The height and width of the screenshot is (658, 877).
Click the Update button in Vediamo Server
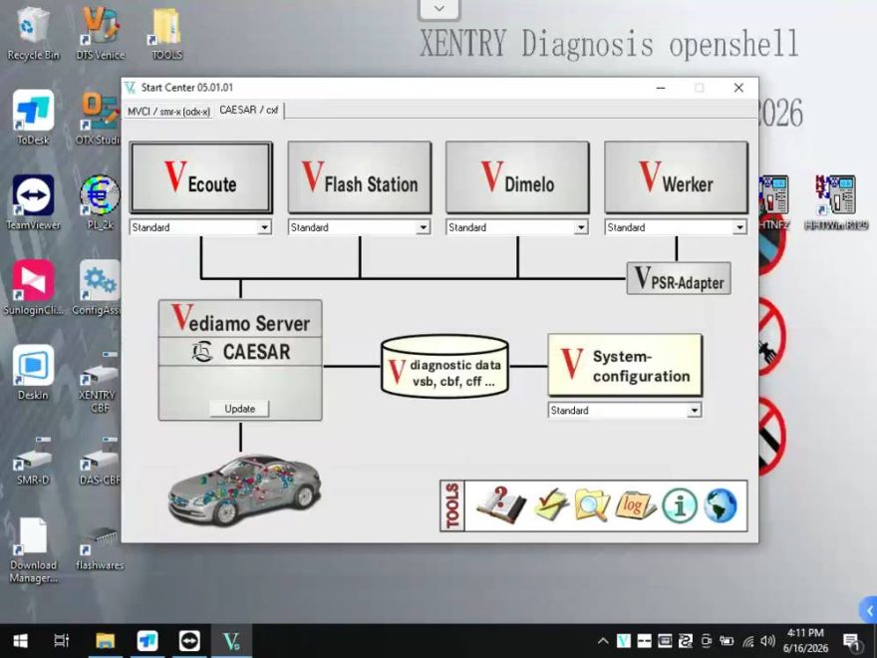click(x=239, y=409)
